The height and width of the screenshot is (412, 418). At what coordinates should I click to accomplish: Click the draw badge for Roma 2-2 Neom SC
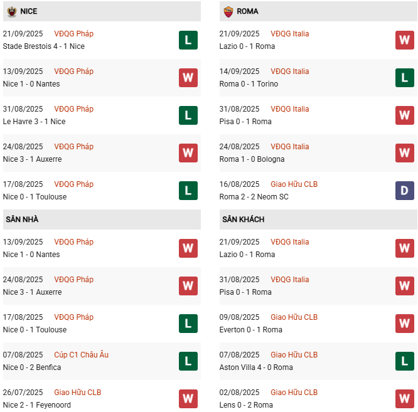click(x=404, y=191)
